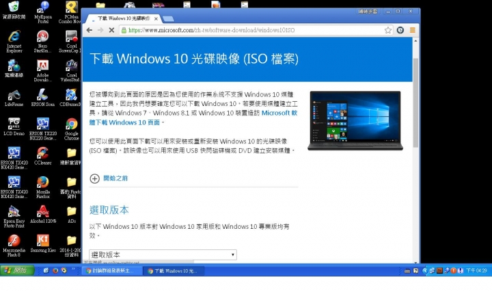The height and width of the screenshot is (291, 492).
Task: Click the leftmost icon in quick launch
Action: click(x=46, y=271)
